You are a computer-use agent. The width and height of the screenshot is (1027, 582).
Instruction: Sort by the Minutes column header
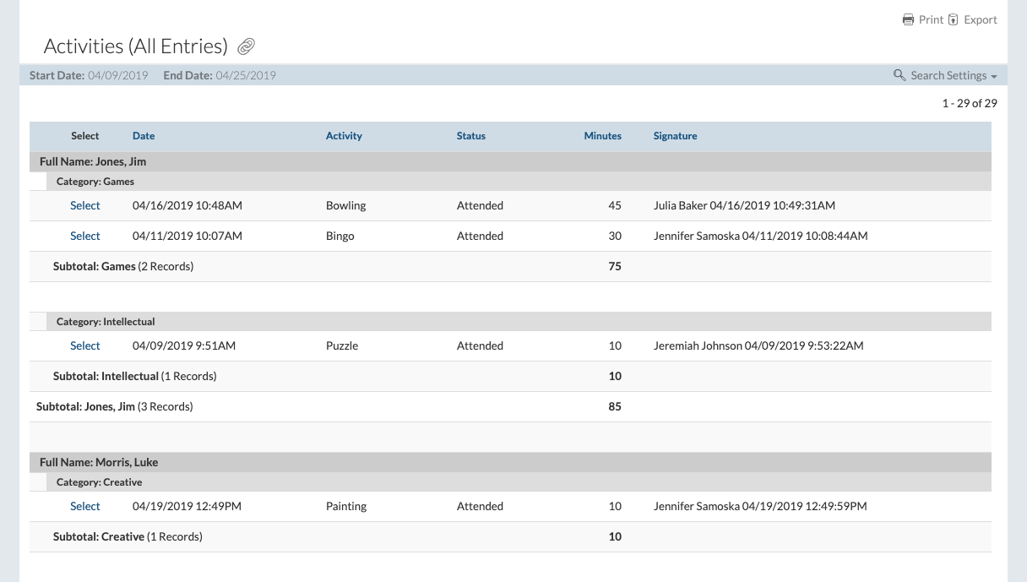[602, 136]
